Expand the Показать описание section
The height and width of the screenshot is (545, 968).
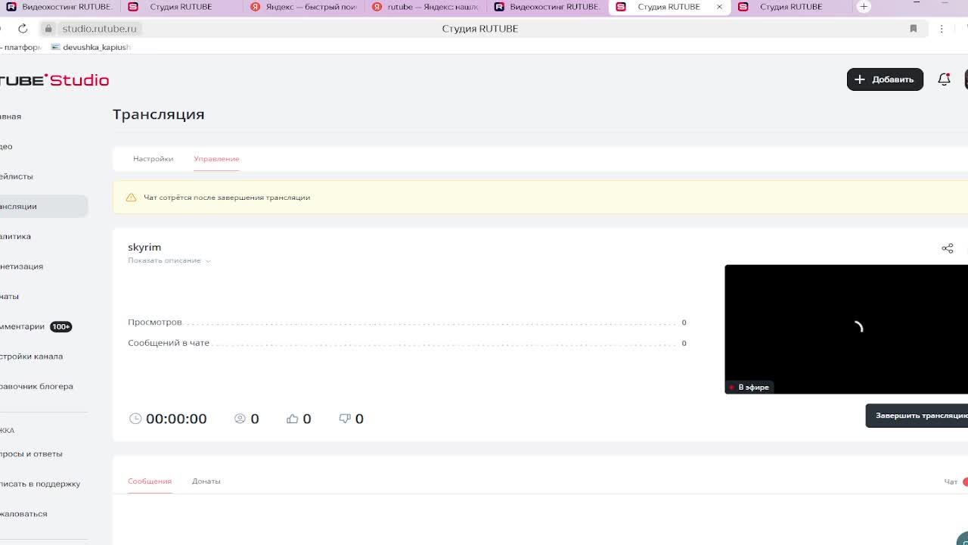coord(169,260)
